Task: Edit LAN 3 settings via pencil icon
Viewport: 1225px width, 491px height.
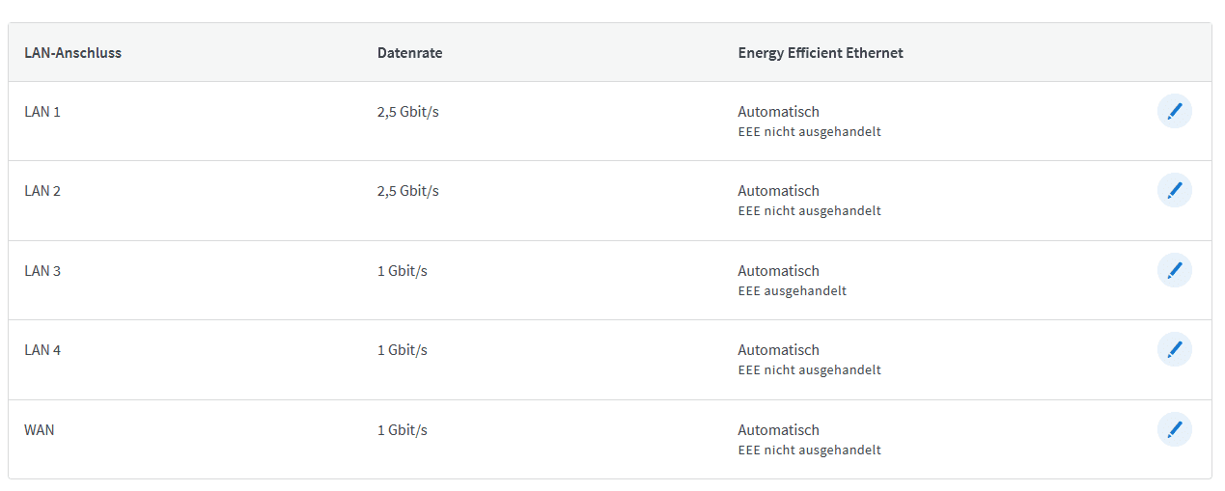Action: pyautogui.click(x=1174, y=271)
